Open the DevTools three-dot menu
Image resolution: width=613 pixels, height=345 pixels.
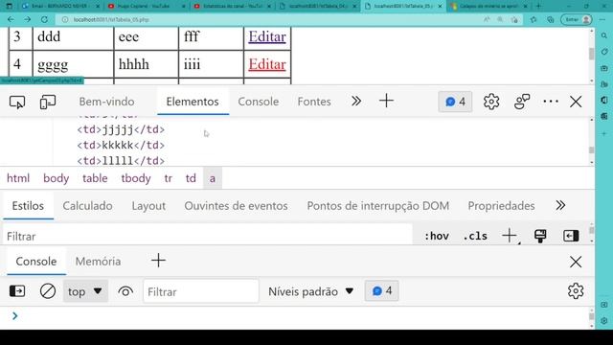tap(551, 102)
